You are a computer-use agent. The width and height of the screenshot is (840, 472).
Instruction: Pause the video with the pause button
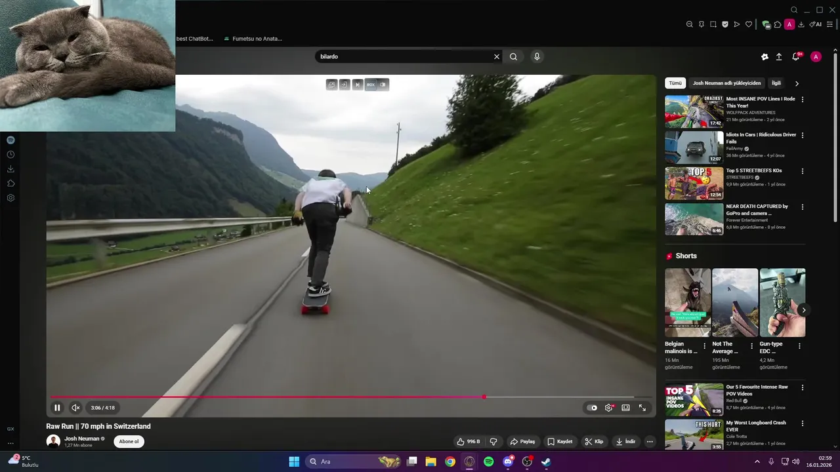click(57, 408)
